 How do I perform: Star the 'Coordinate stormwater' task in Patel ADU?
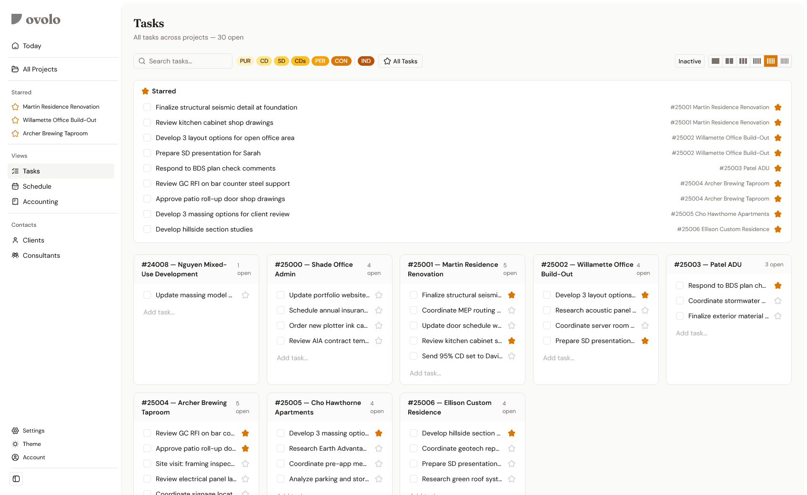coord(777,301)
